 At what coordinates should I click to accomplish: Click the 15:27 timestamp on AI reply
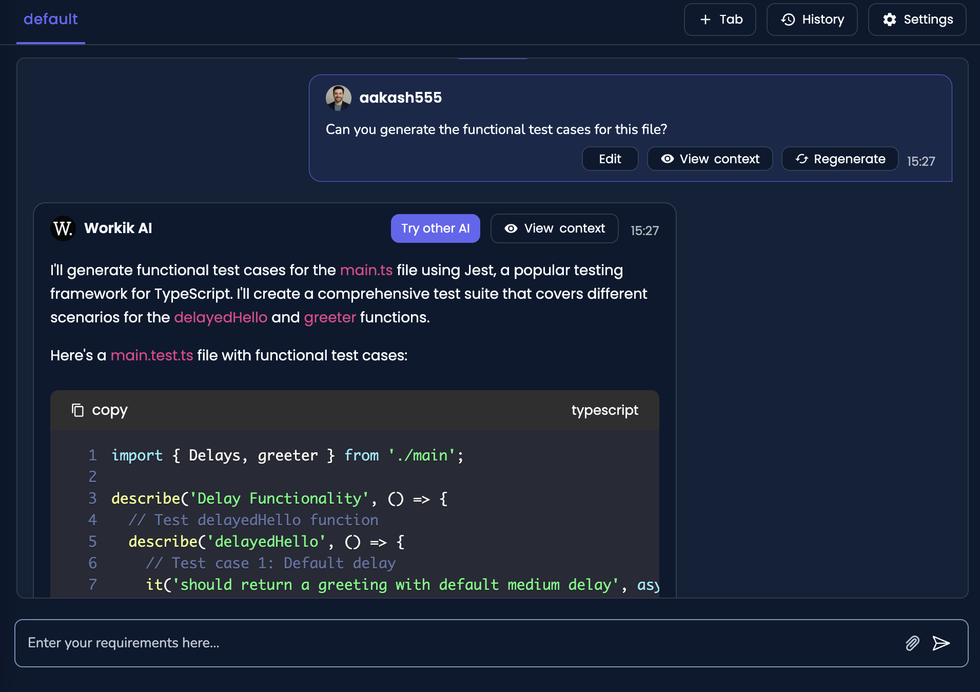pyautogui.click(x=645, y=230)
